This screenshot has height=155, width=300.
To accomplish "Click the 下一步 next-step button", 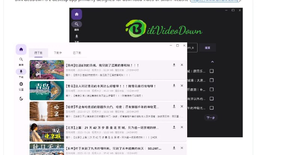I will point(211,117).
